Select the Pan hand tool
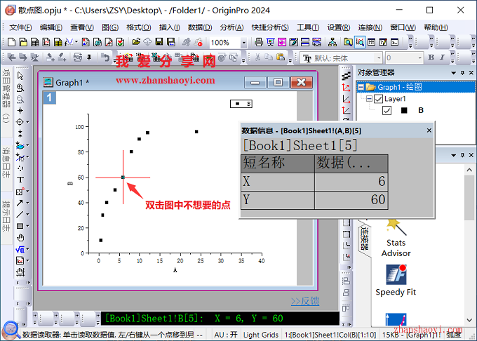This screenshot has height=341, width=477. tap(20, 238)
